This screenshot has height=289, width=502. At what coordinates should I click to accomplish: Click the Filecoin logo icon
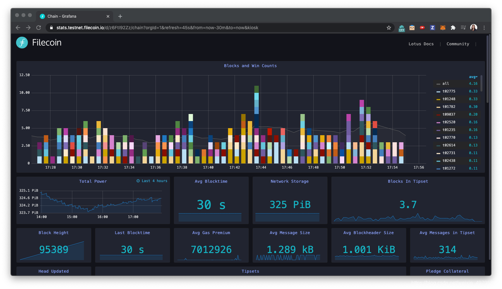pyautogui.click(x=22, y=42)
